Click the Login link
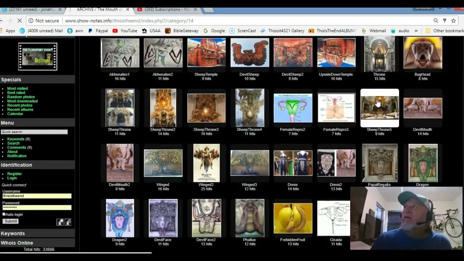Screen dimensions: 464x261 [12, 178]
